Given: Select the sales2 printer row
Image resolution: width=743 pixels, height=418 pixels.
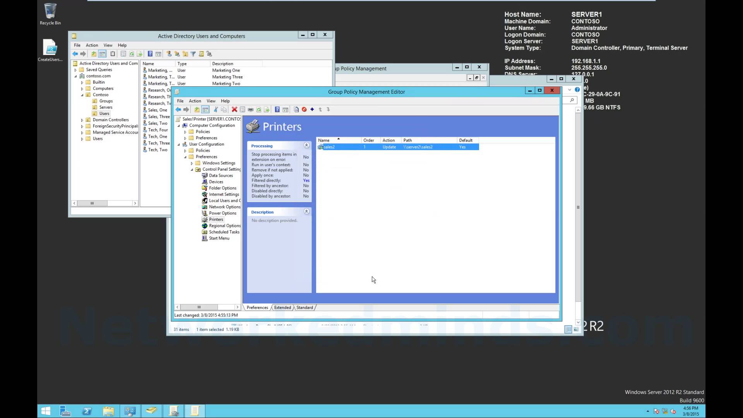Looking at the screenshot, I should [398, 147].
